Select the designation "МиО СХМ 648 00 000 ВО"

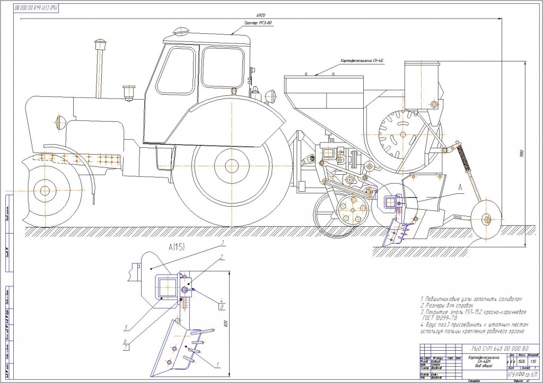501,349
